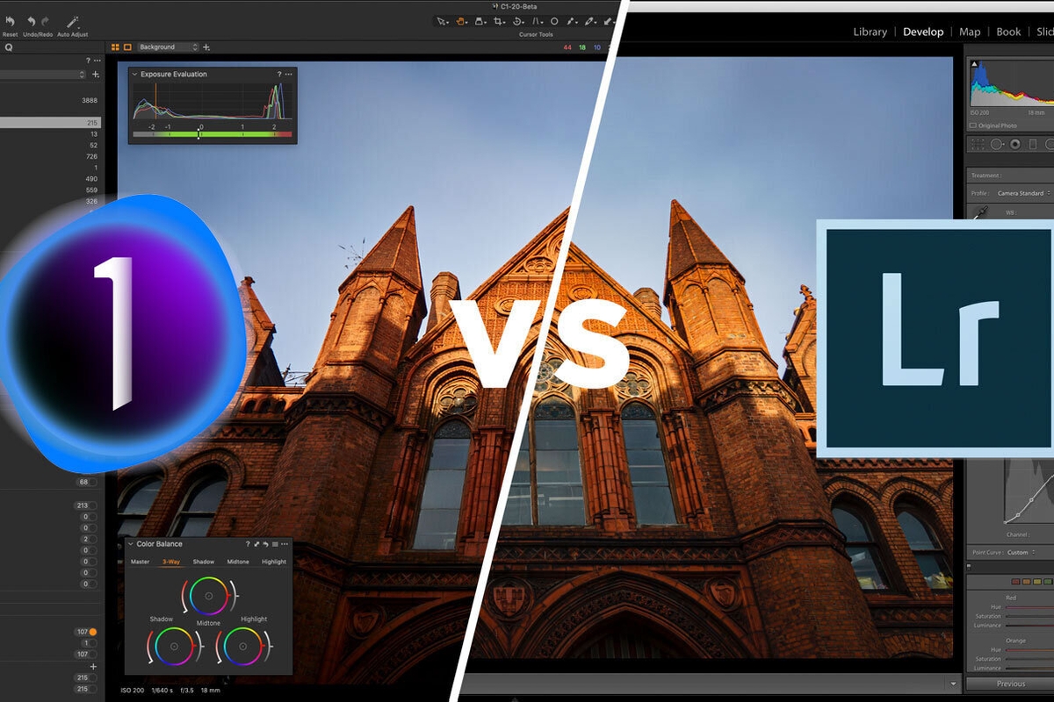Viewport: 1054px width, 702px height.
Task: Open the Shadow tab in Color Balance
Action: (x=204, y=562)
